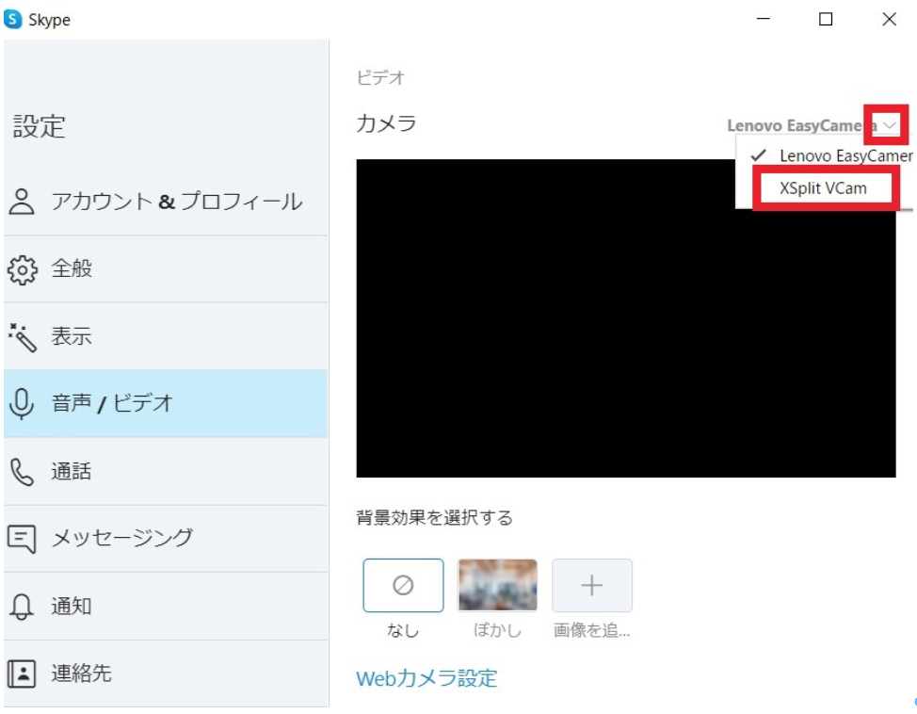Add a background image with plus button

tap(592, 585)
